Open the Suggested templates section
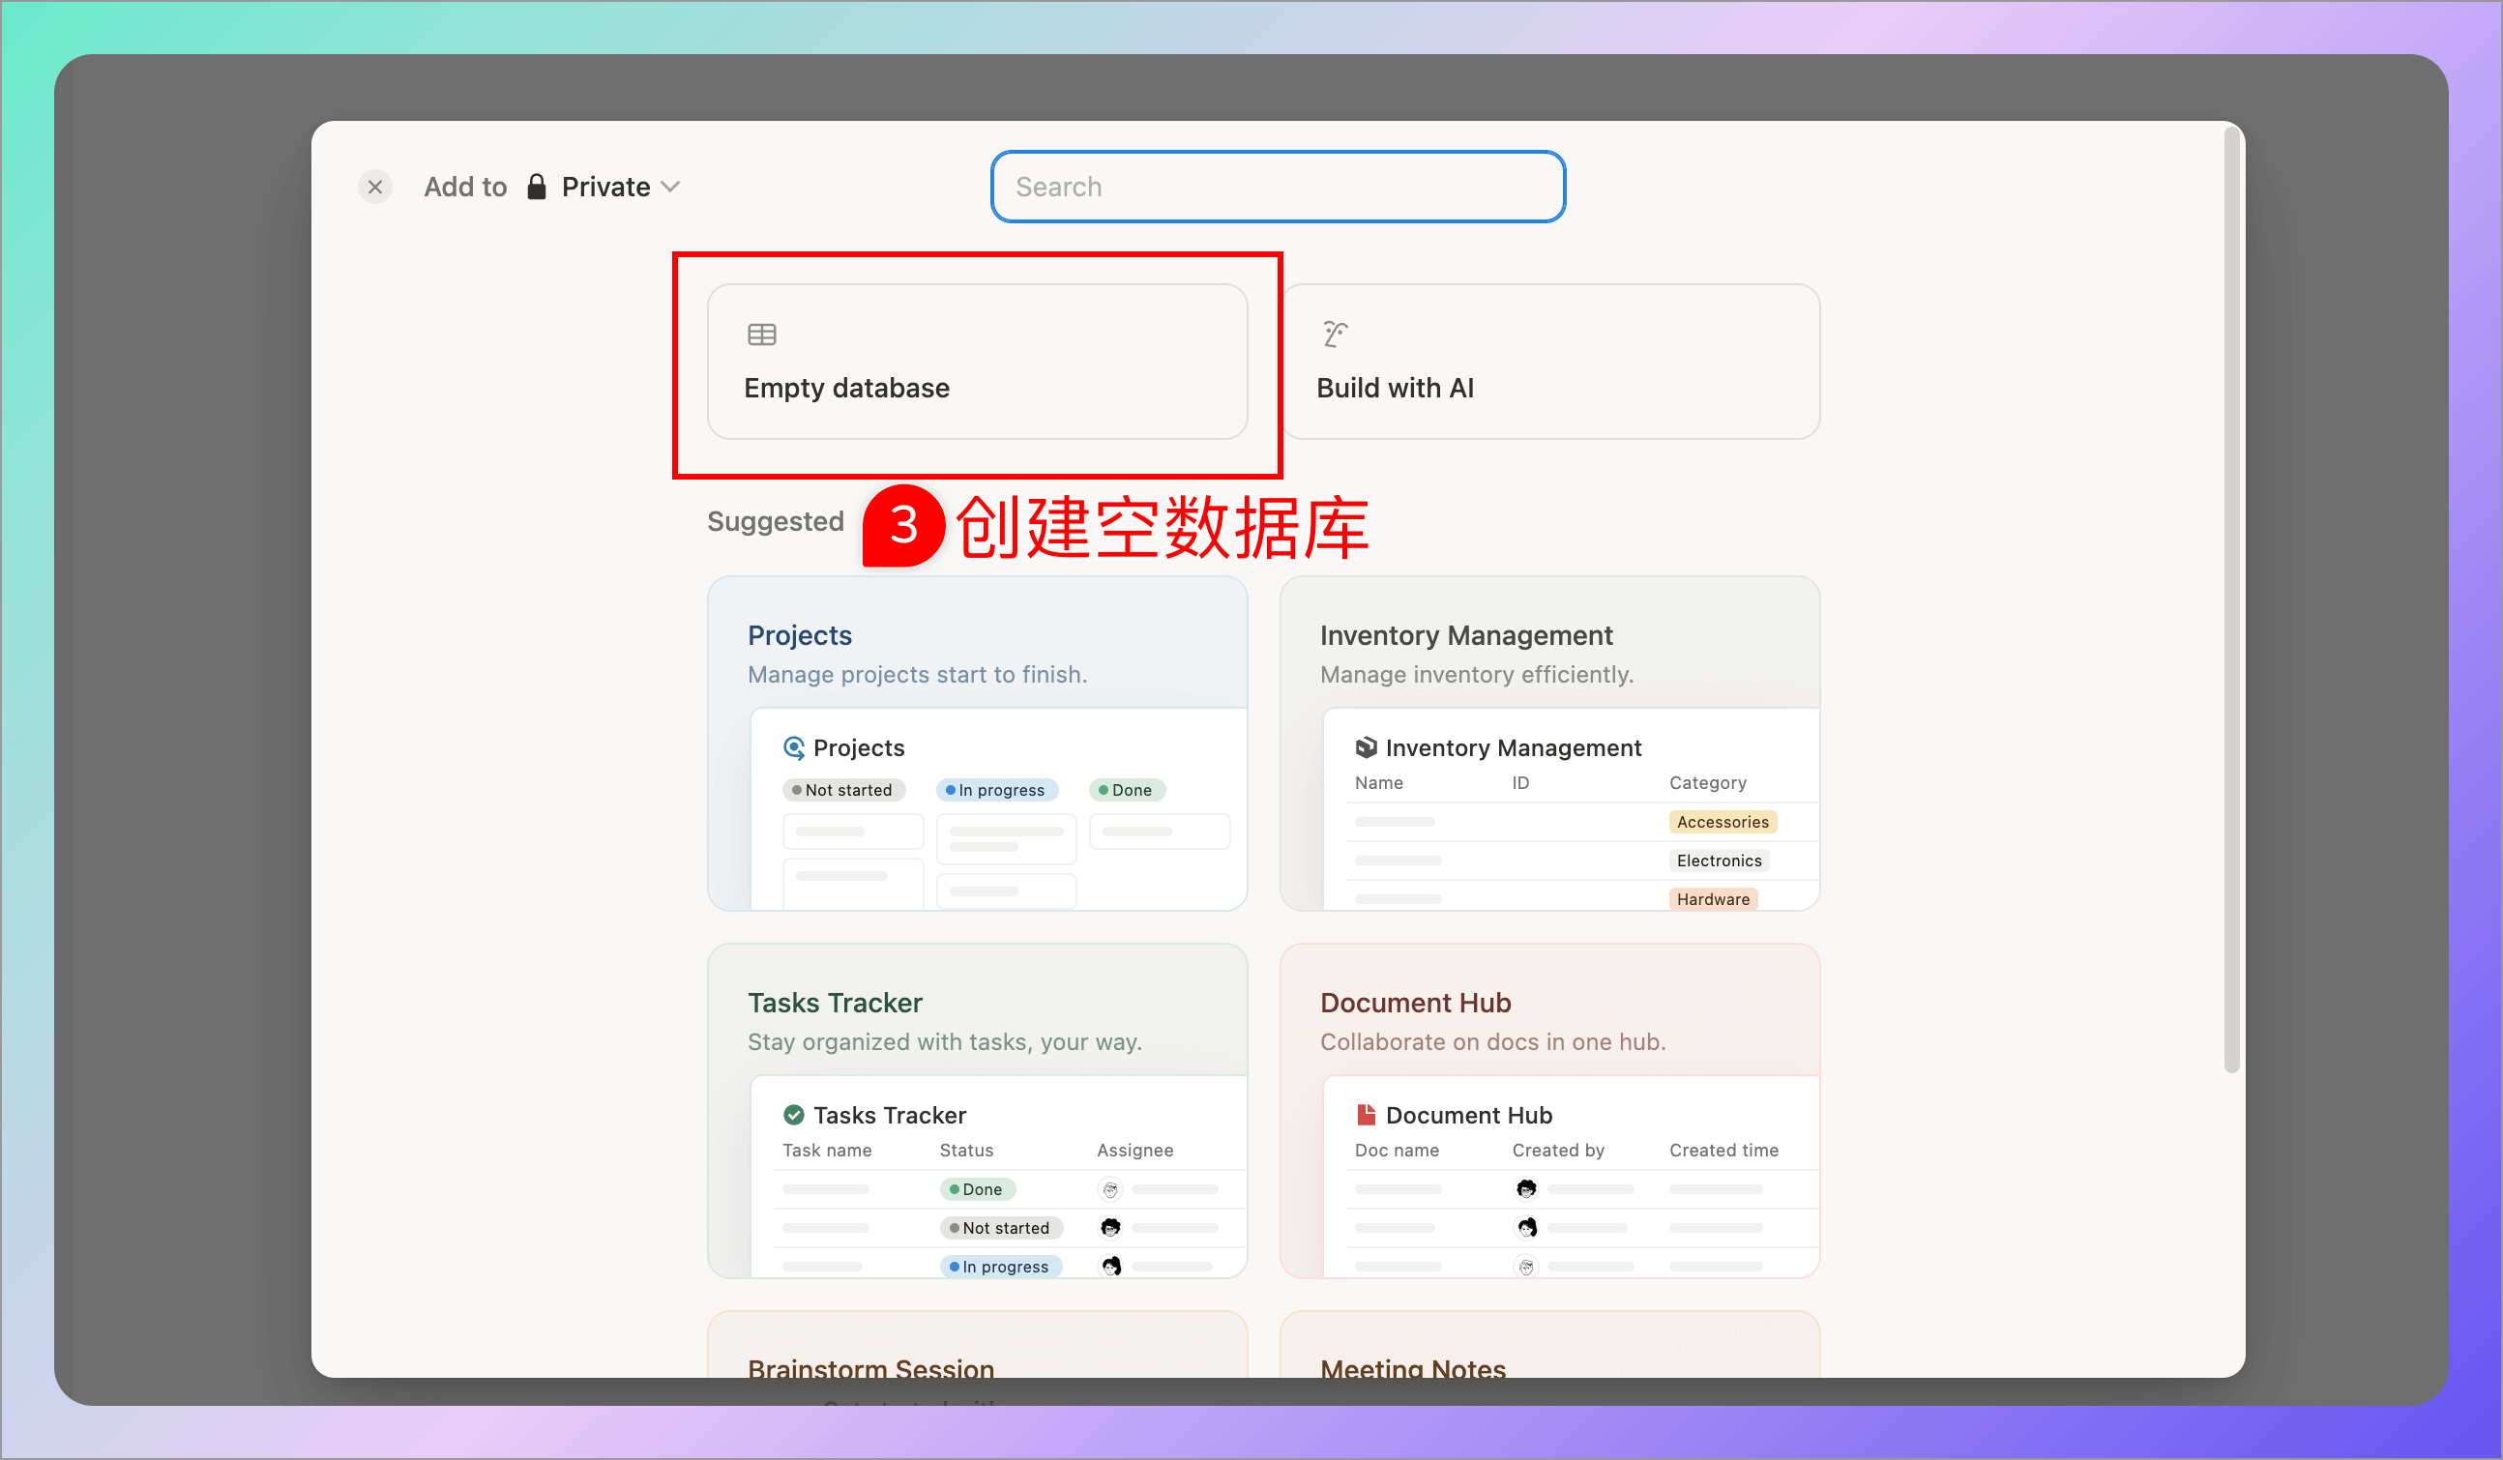The image size is (2503, 1460). point(775,520)
